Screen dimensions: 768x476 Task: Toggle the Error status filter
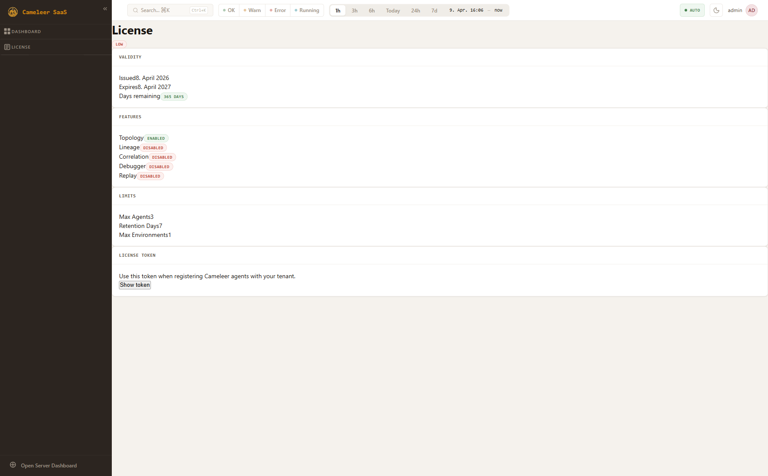tap(278, 10)
